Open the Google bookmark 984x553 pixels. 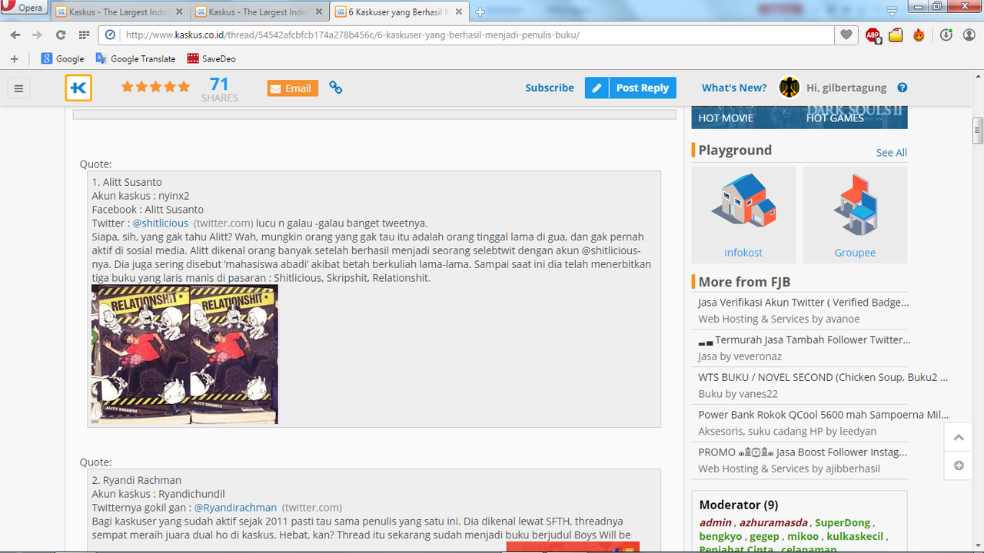tap(62, 58)
